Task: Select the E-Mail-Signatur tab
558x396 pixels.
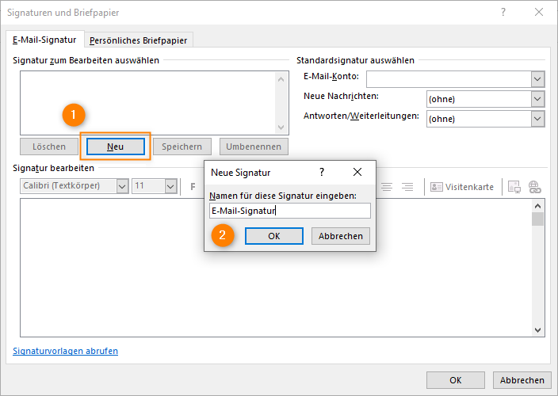Action: tap(44, 40)
